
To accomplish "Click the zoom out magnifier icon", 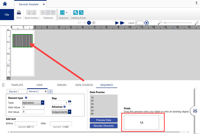I will (160, 23).
